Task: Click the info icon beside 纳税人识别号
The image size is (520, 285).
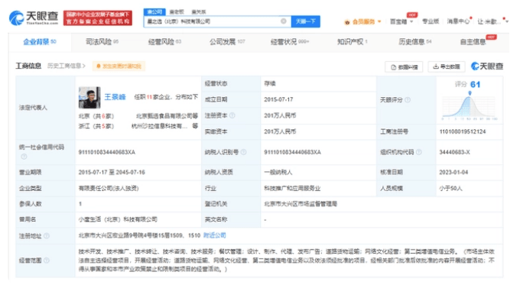Action: tap(243, 152)
